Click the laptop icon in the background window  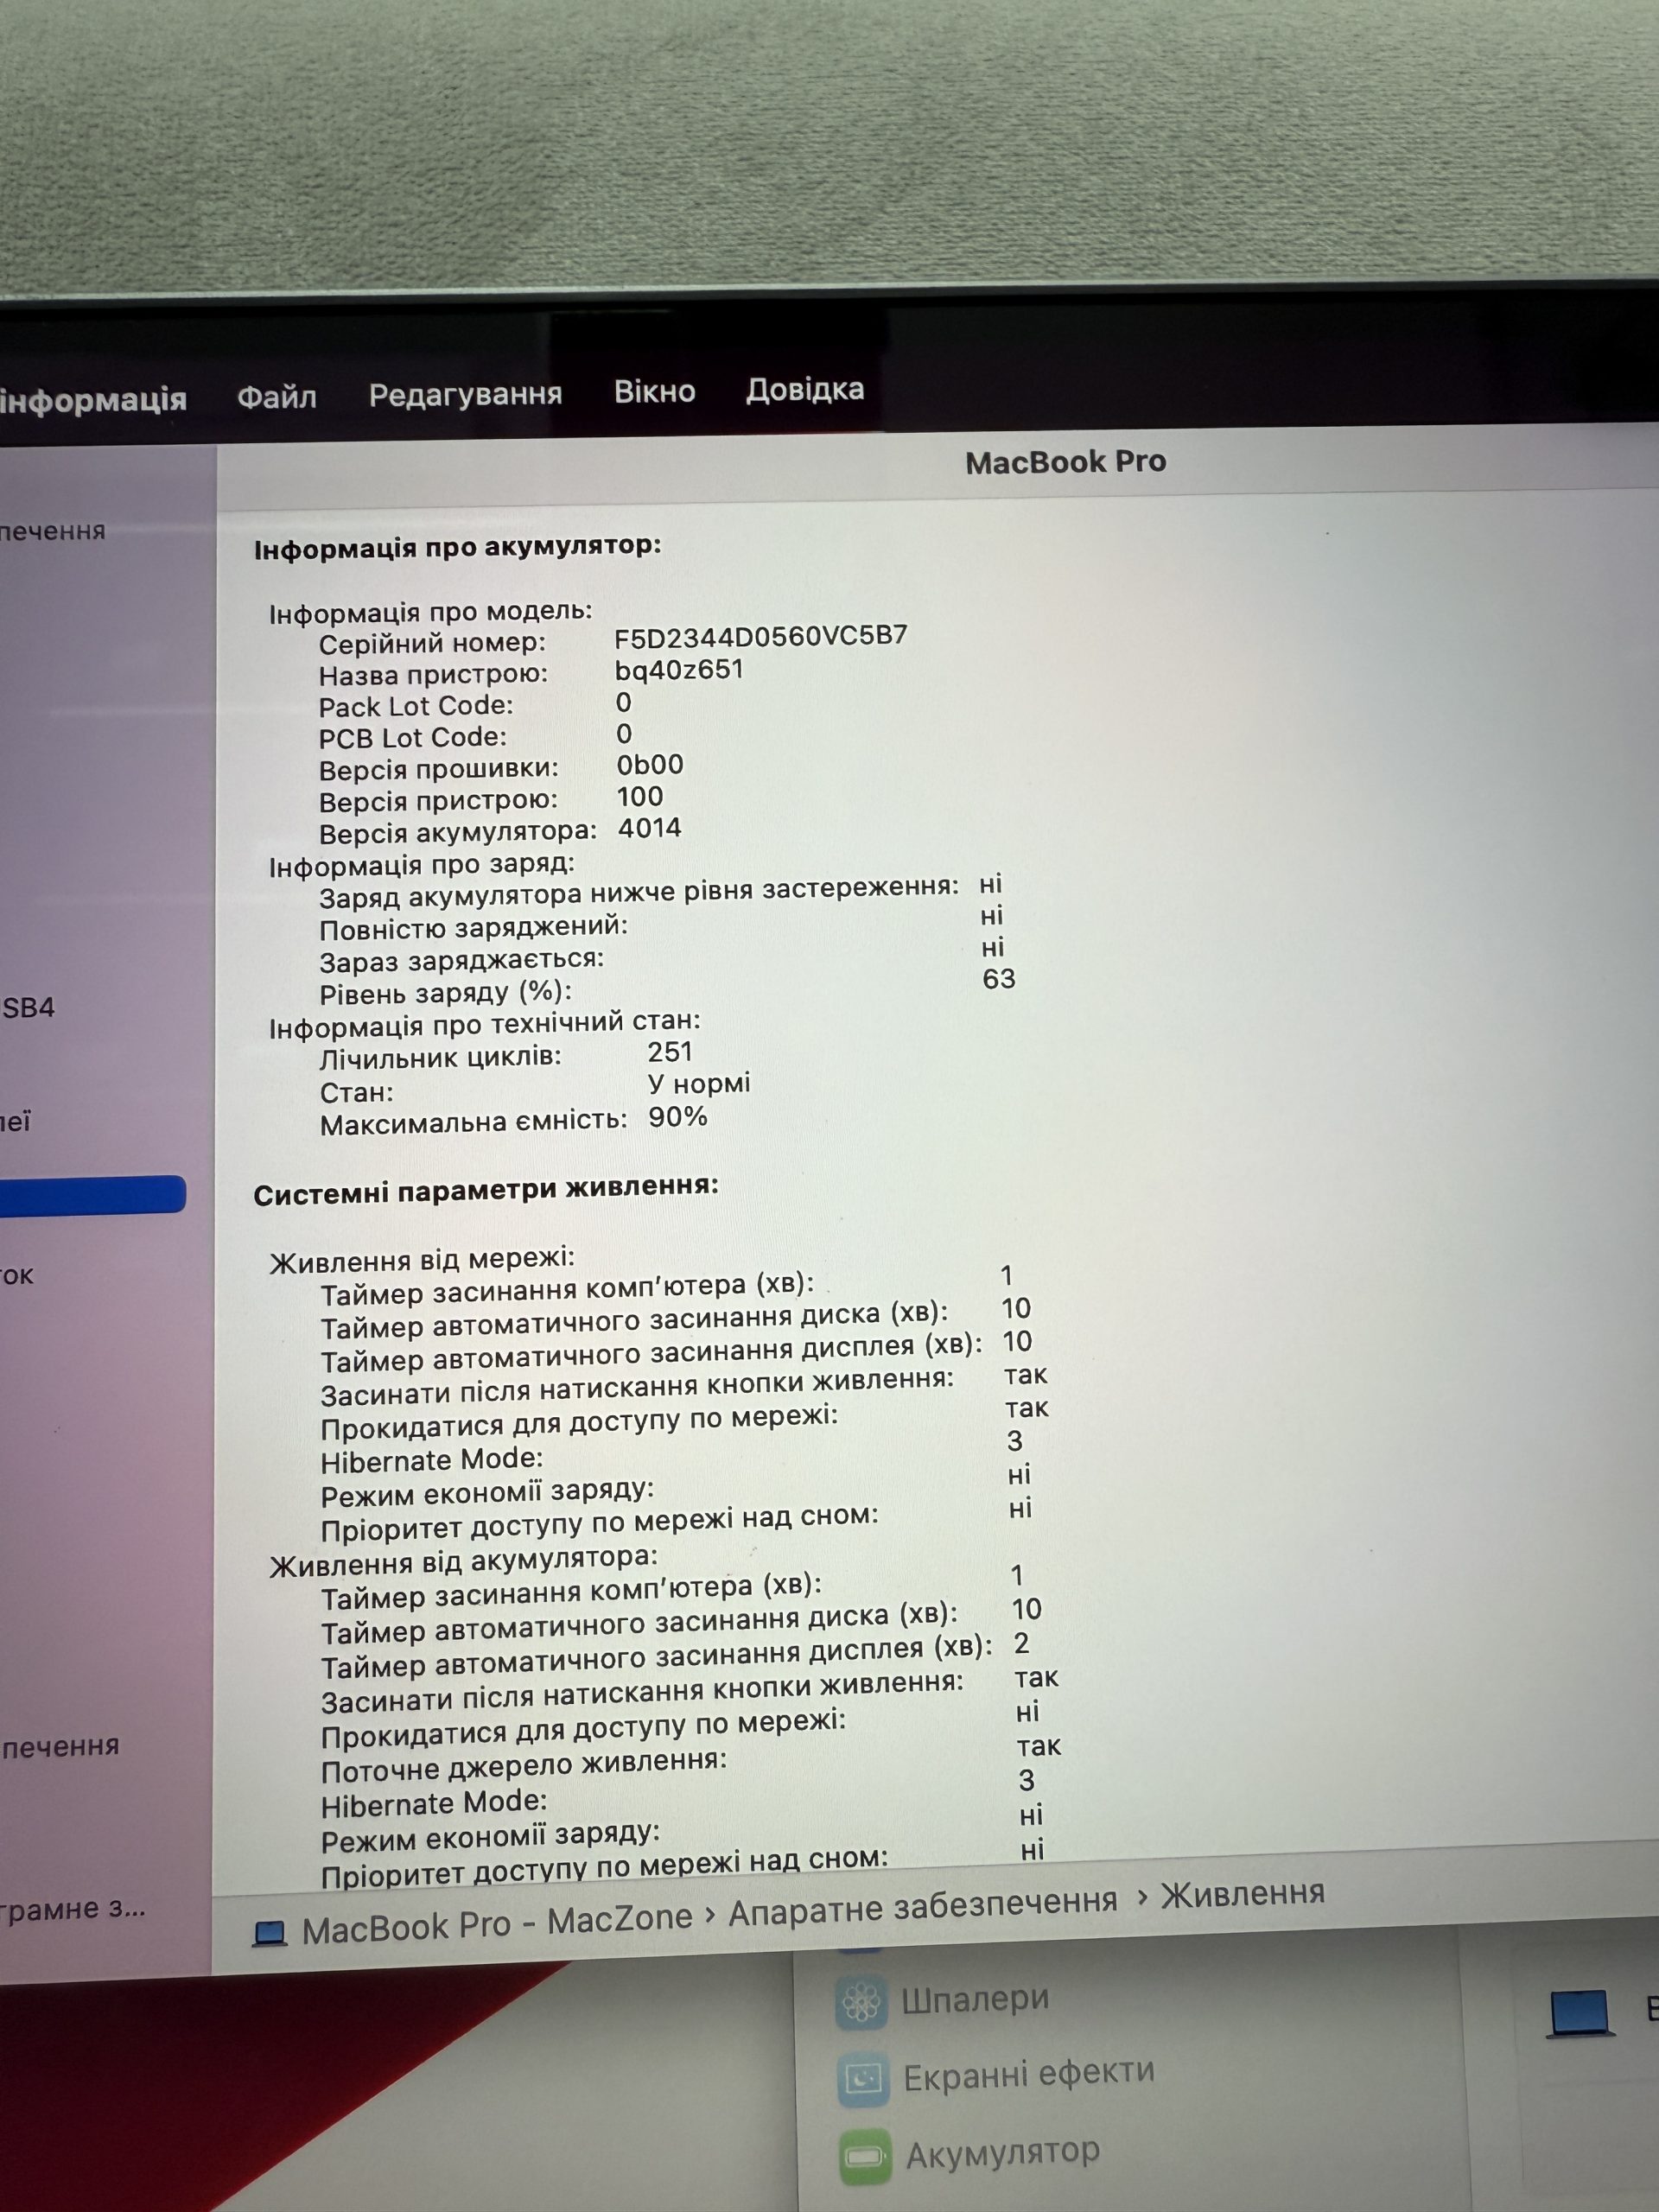1581,2013
